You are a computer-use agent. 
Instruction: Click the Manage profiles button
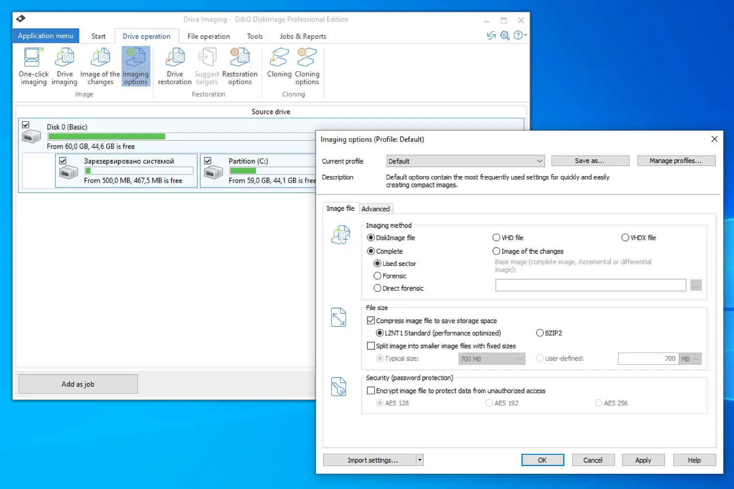(676, 160)
